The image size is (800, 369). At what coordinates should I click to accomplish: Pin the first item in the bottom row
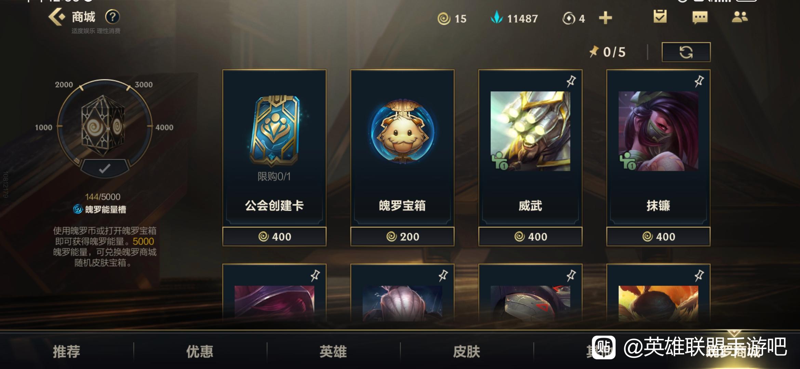(315, 275)
